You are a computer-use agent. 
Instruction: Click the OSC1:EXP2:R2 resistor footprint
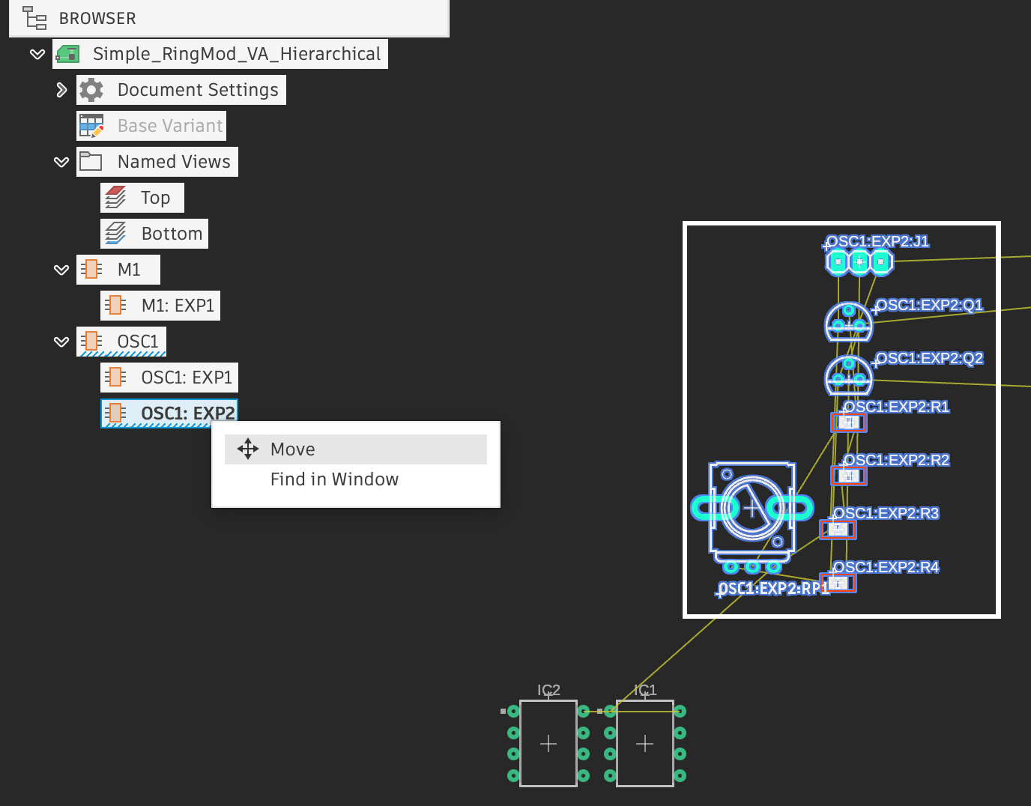[849, 476]
